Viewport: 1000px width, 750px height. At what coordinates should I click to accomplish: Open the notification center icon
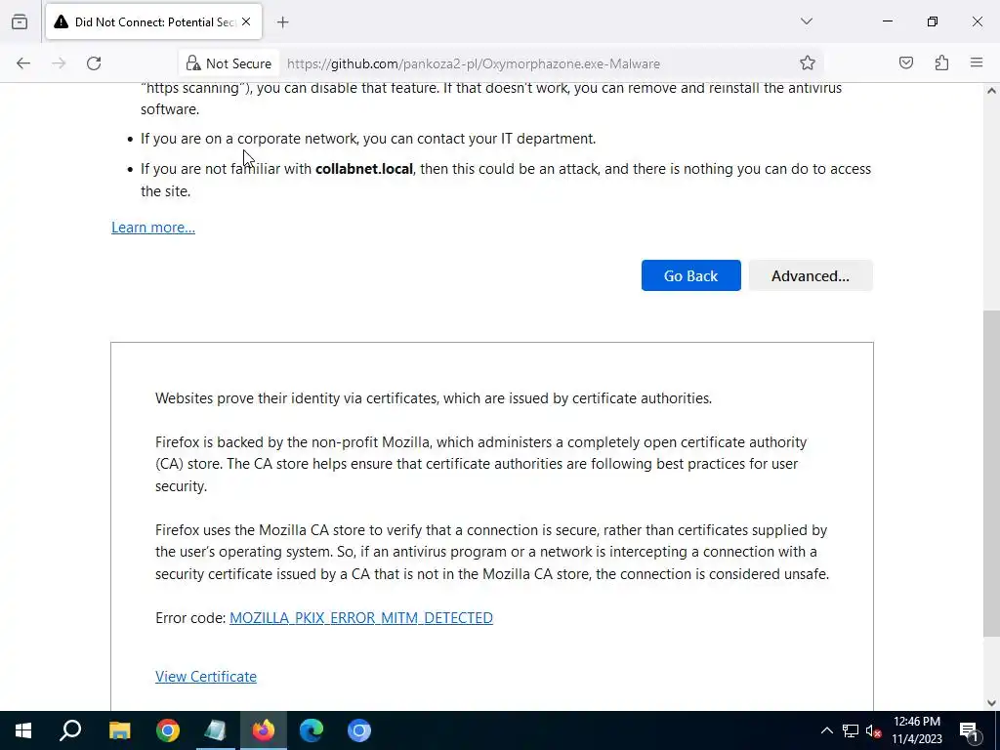968,730
